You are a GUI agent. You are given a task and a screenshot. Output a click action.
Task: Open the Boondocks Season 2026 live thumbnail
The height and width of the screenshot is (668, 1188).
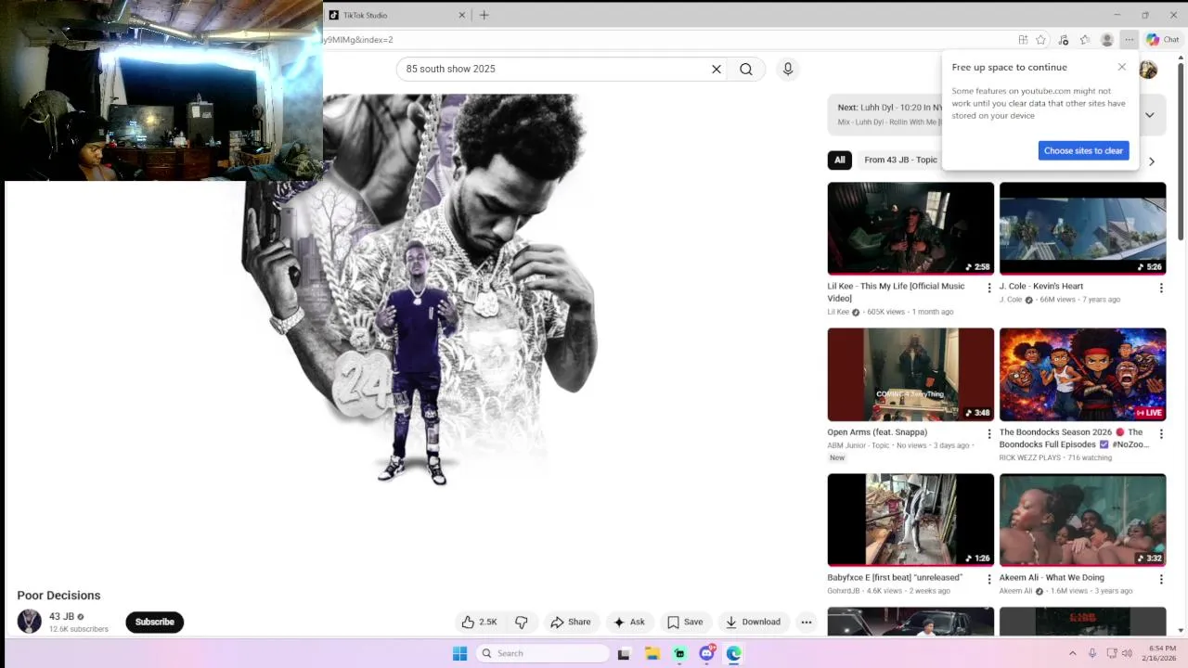(1082, 374)
